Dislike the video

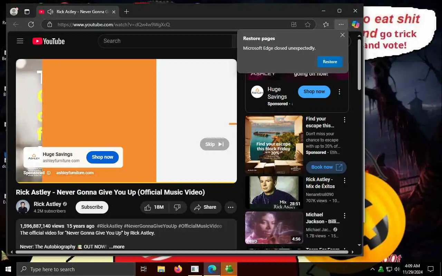(177, 207)
